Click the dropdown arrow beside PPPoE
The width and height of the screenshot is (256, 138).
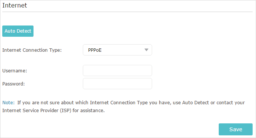[x=146, y=50]
